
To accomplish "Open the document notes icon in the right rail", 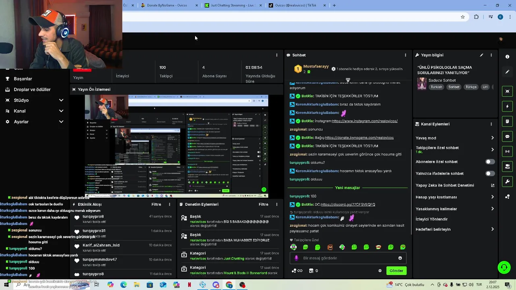I will click(507, 121).
